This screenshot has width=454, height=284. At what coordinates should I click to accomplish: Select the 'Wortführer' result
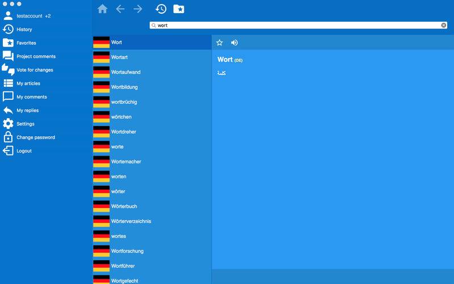[x=152, y=266]
